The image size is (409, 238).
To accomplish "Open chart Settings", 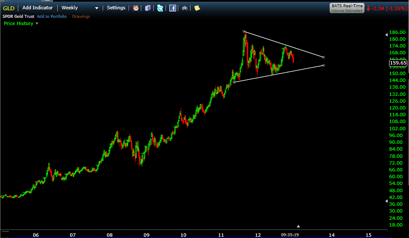I will [x=116, y=8].
